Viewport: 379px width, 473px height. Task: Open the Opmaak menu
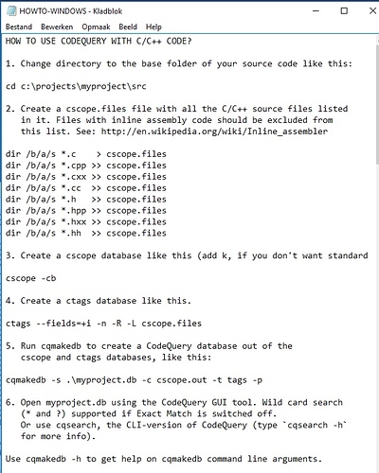pyautogui.click(x=96, y=26)
